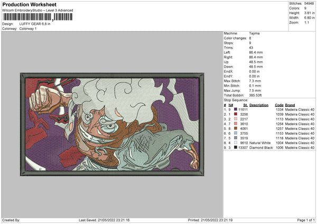Click the Left value 86.4 mm
The width and height of the screenshot is (317, 224).
click(256, 52)
